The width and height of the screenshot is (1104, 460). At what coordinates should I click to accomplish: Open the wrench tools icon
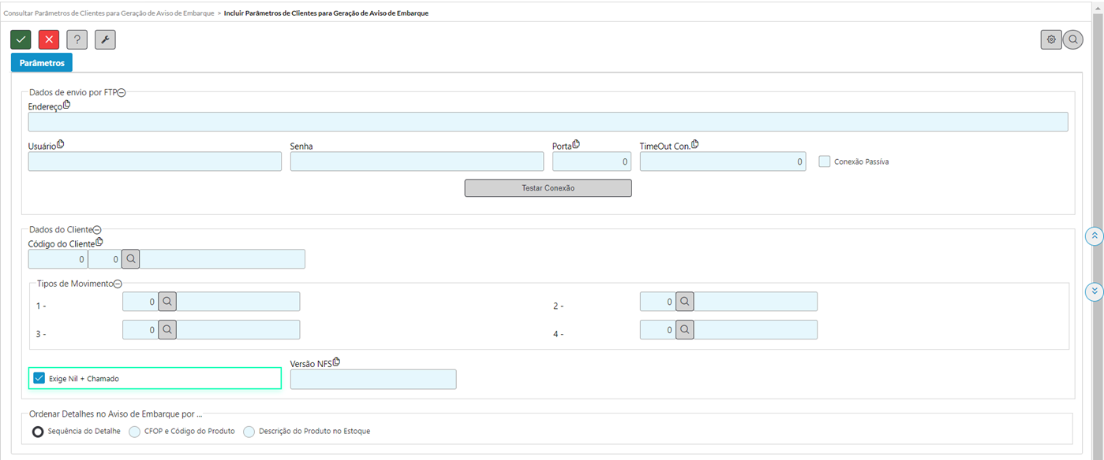pos(105,39)
